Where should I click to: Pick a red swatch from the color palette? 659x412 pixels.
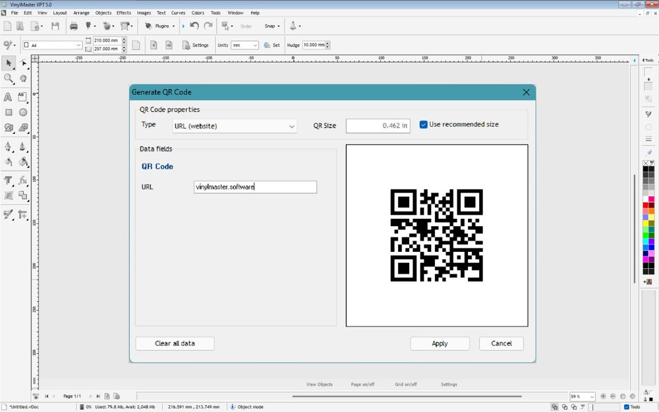(x=645, y=204)
